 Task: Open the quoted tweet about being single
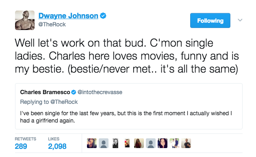(129, 106)
